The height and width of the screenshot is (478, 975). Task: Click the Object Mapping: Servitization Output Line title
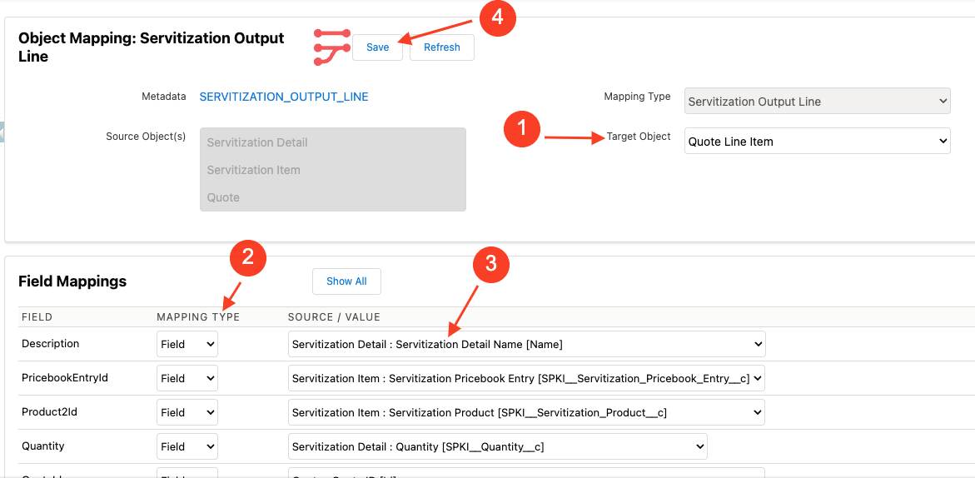[151, 47]
